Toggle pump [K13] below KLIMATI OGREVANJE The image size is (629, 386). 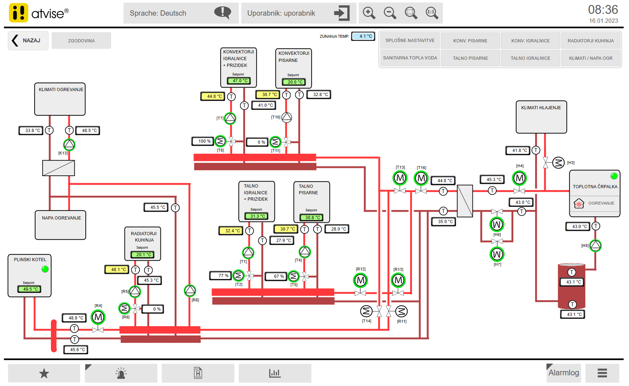point(69,145)
